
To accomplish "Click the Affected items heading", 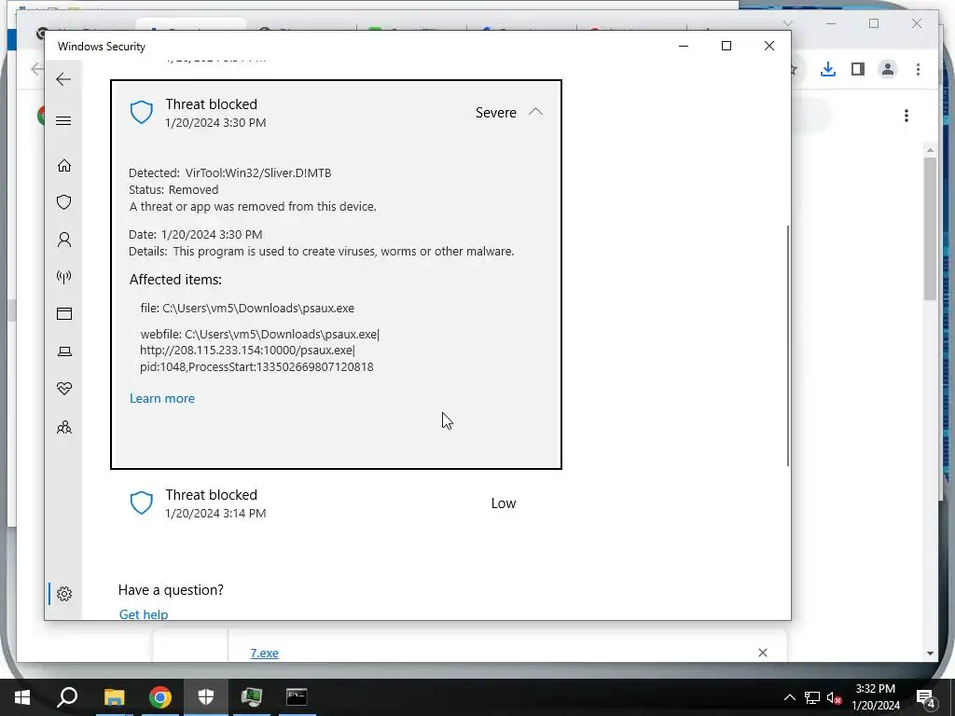I will click(x=175, y=280).
